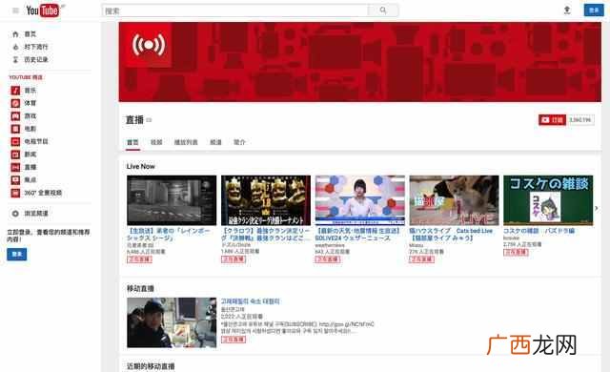This screenshot has height=372, width=610.
Task: Click the Home house icon in sidebar
Action: [x=15, y=34]
